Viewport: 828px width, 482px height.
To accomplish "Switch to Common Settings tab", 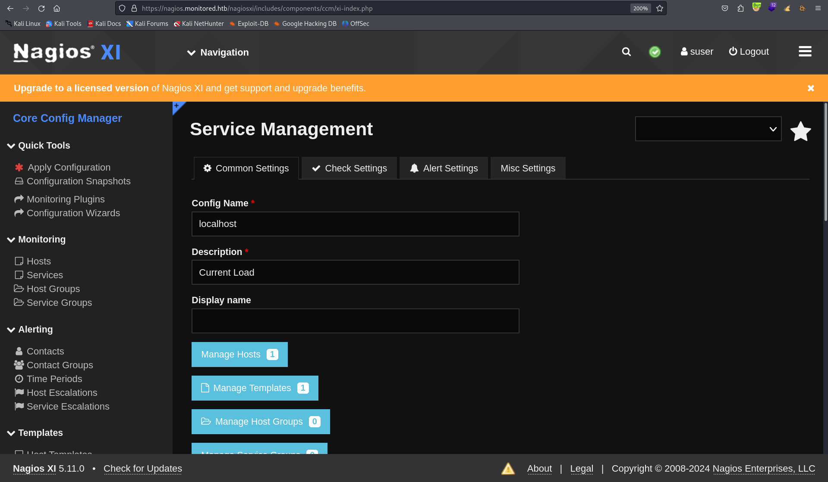I will [246, 168].
